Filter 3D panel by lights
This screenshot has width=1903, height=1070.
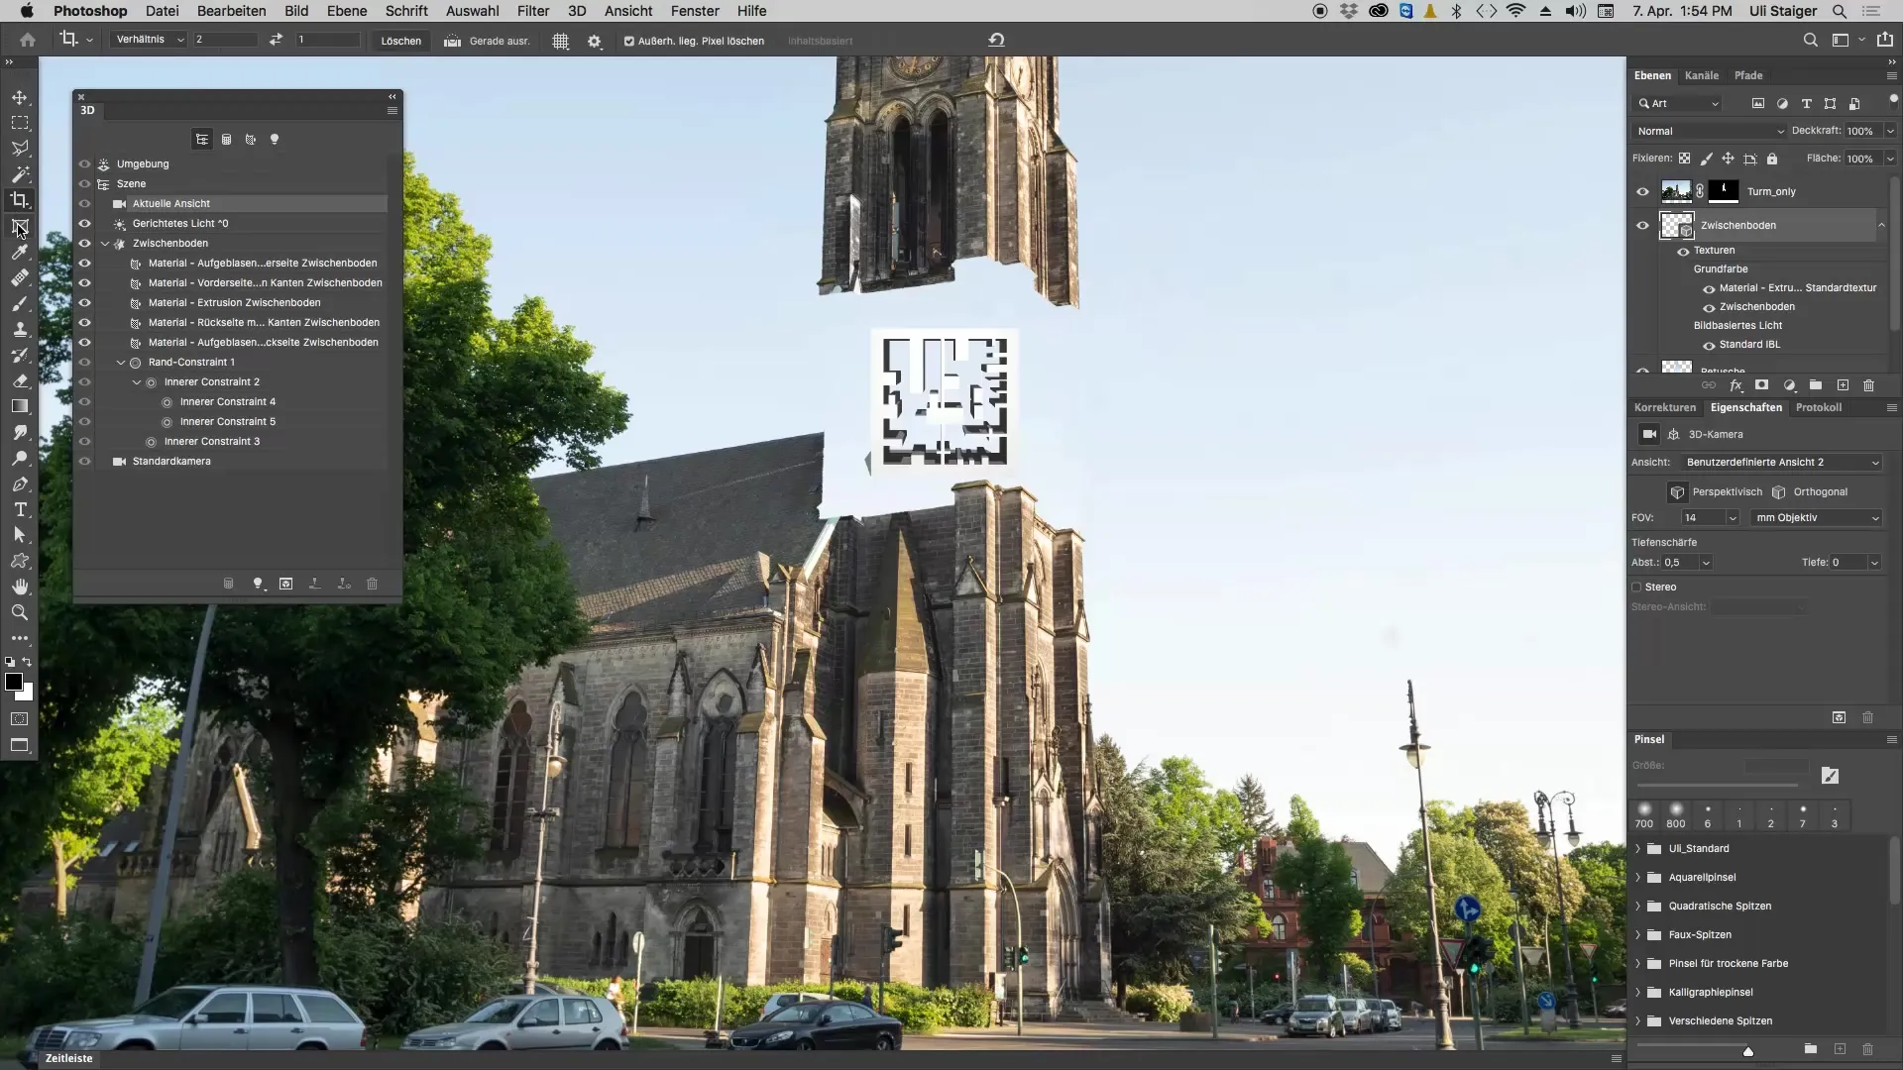coord(275,140)
